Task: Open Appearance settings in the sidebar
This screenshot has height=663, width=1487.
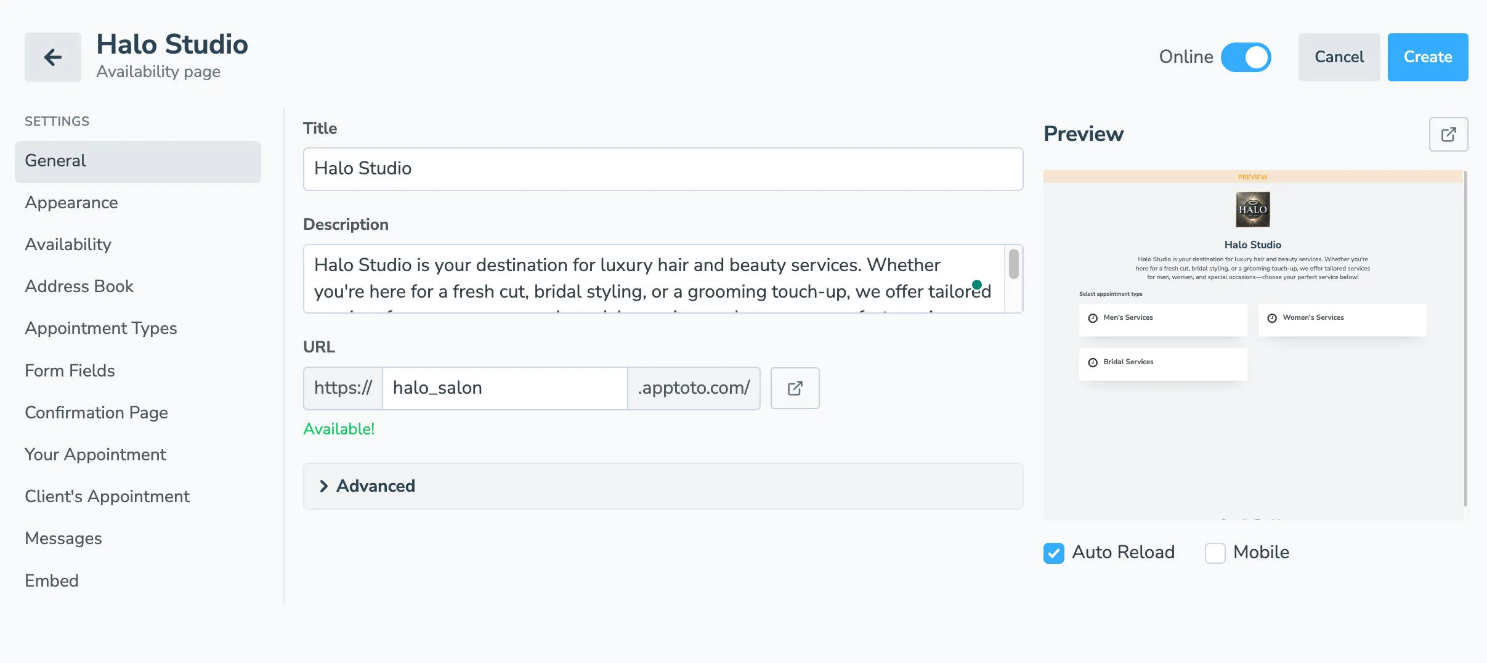Action: (71, 202)
